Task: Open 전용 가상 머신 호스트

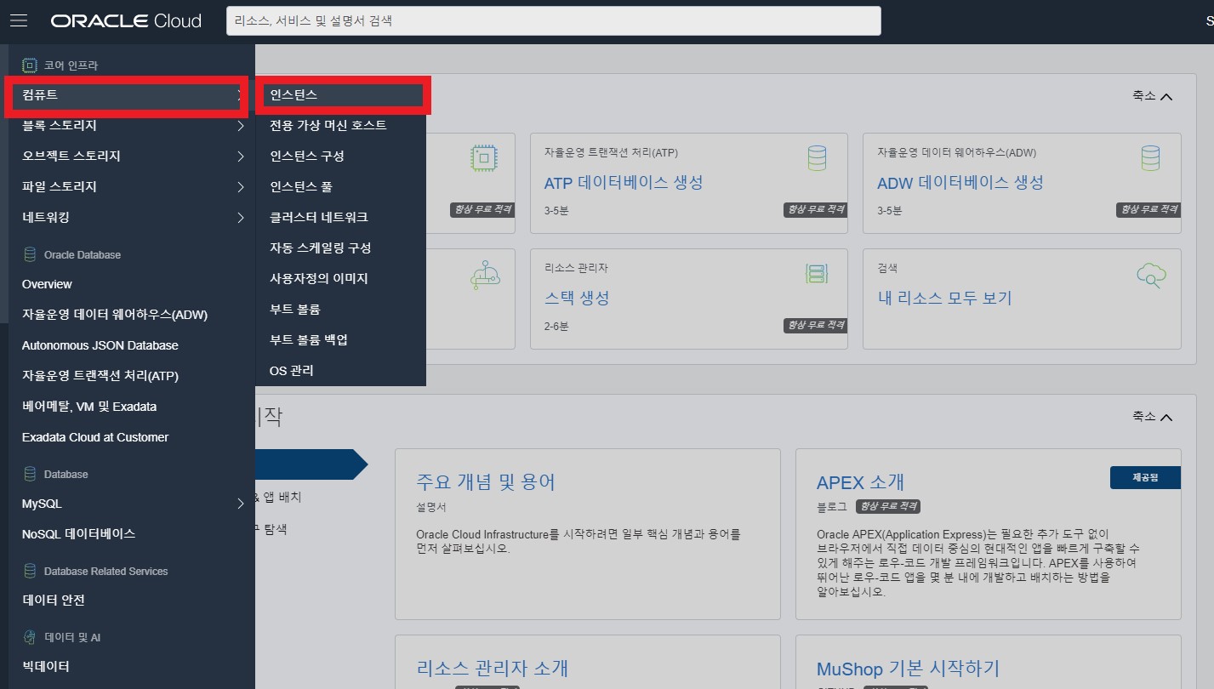Action: (328, 125)
